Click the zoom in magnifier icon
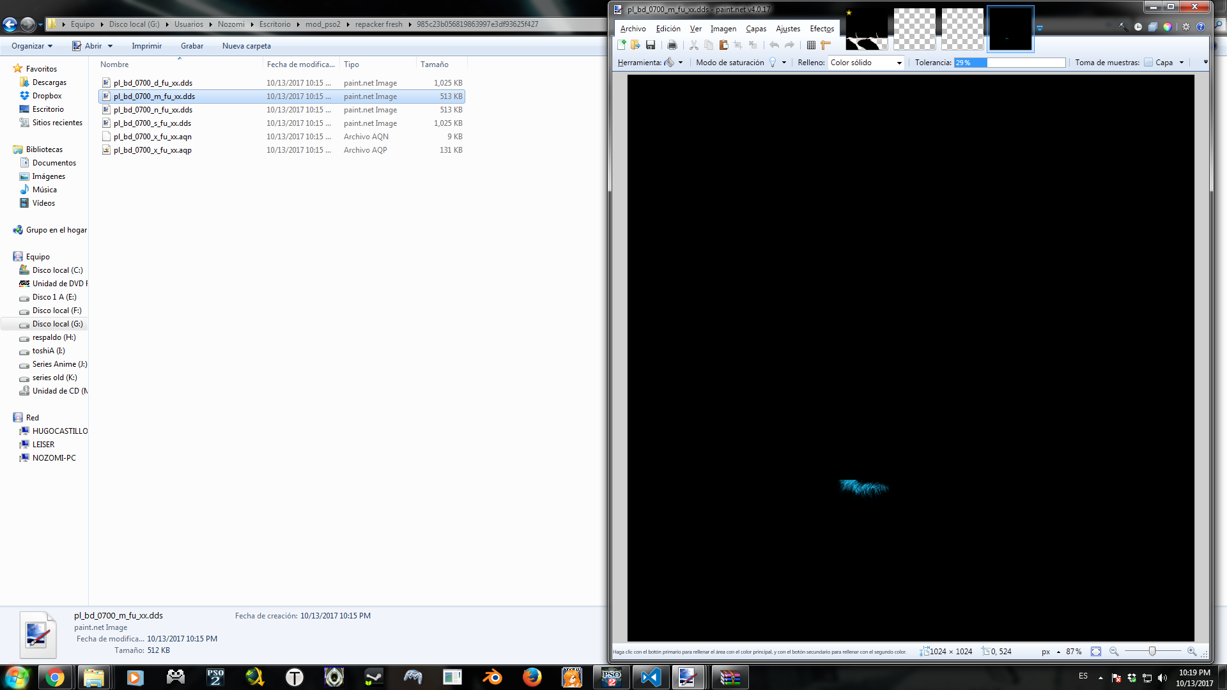 [1192, 652]
